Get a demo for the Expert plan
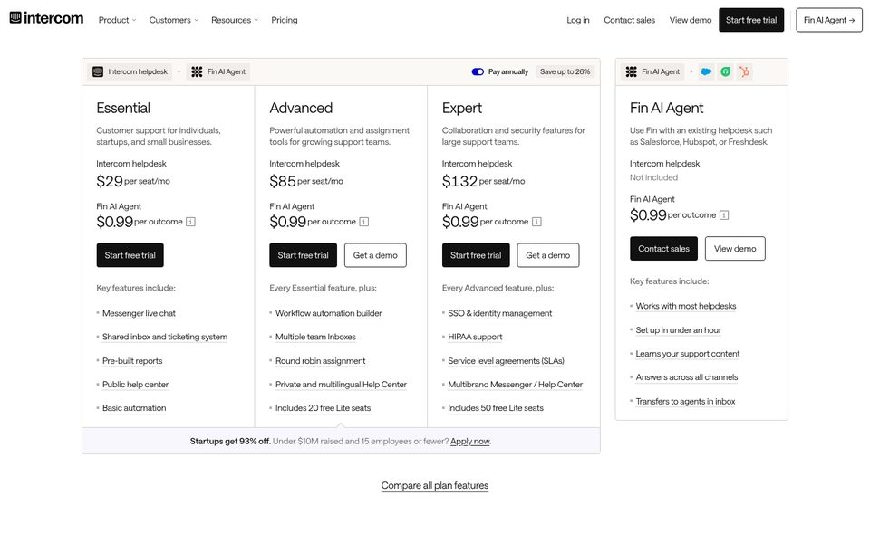The height and width of the screenshot is (543, 870). coord(547,255)
